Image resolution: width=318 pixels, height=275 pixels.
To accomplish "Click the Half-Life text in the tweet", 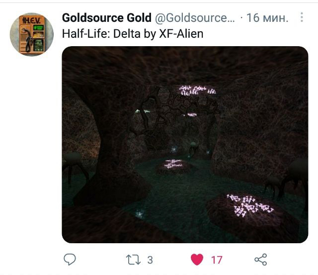I will 86,34.
